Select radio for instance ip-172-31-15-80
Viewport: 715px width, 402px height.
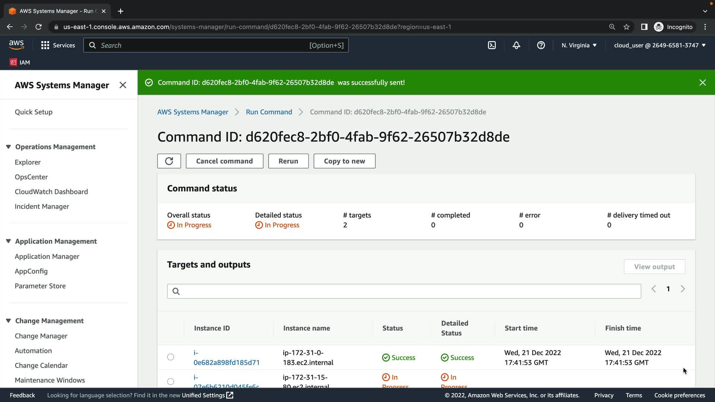(171, 382)
